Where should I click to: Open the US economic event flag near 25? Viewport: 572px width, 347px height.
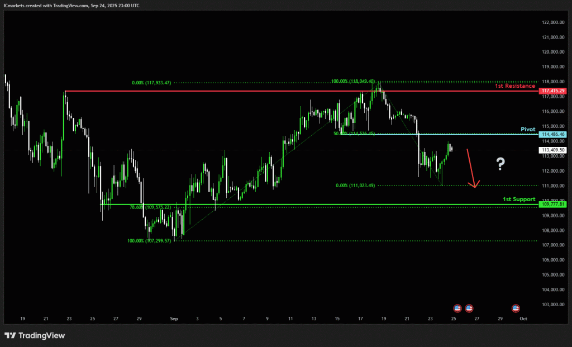[x=457, y=308]
